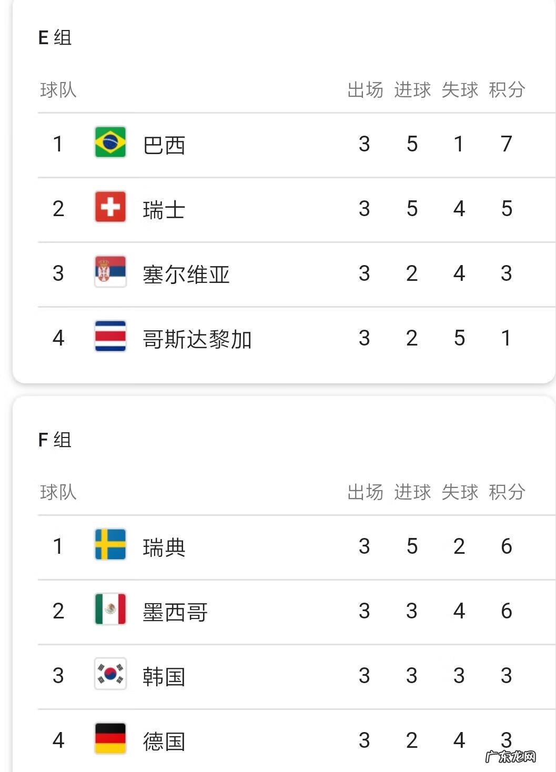The width and height of the screenshot is (556, 772).
Task: Click the F 组 group heading
Action: click(55, 440)
